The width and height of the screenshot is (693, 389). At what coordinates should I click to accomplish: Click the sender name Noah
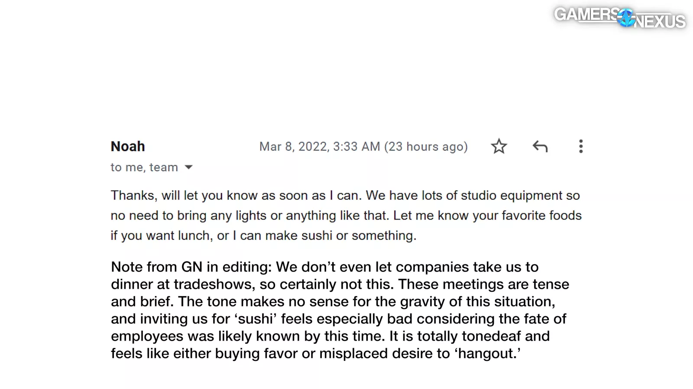[128, 147]
